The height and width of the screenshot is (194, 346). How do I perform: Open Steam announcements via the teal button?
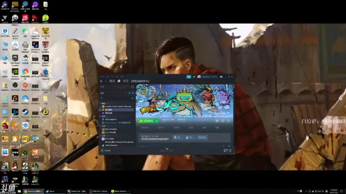coord(189,77)
